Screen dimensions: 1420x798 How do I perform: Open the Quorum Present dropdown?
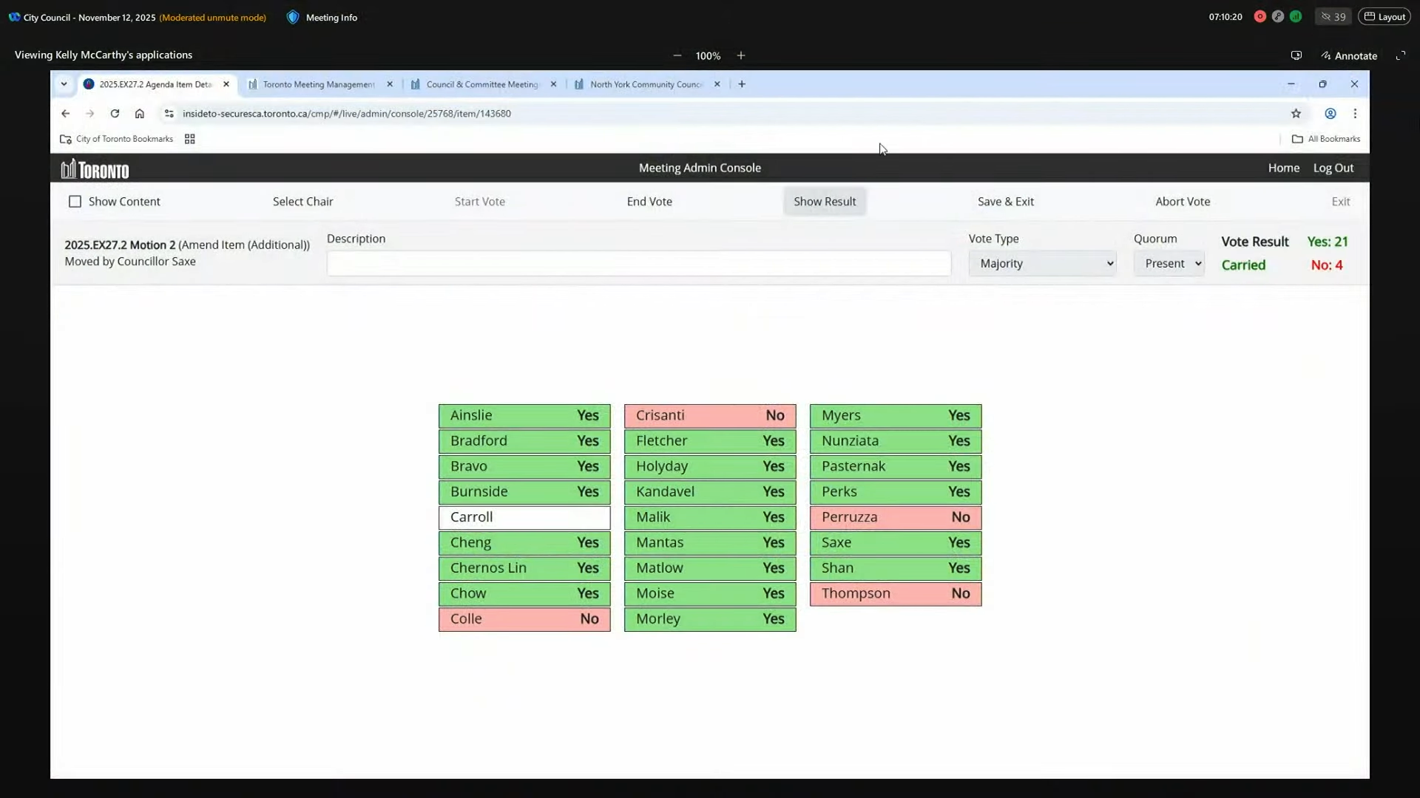tap(1169, 264)
